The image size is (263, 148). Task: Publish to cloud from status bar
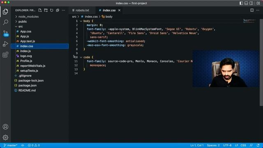[x=23, y=145]
